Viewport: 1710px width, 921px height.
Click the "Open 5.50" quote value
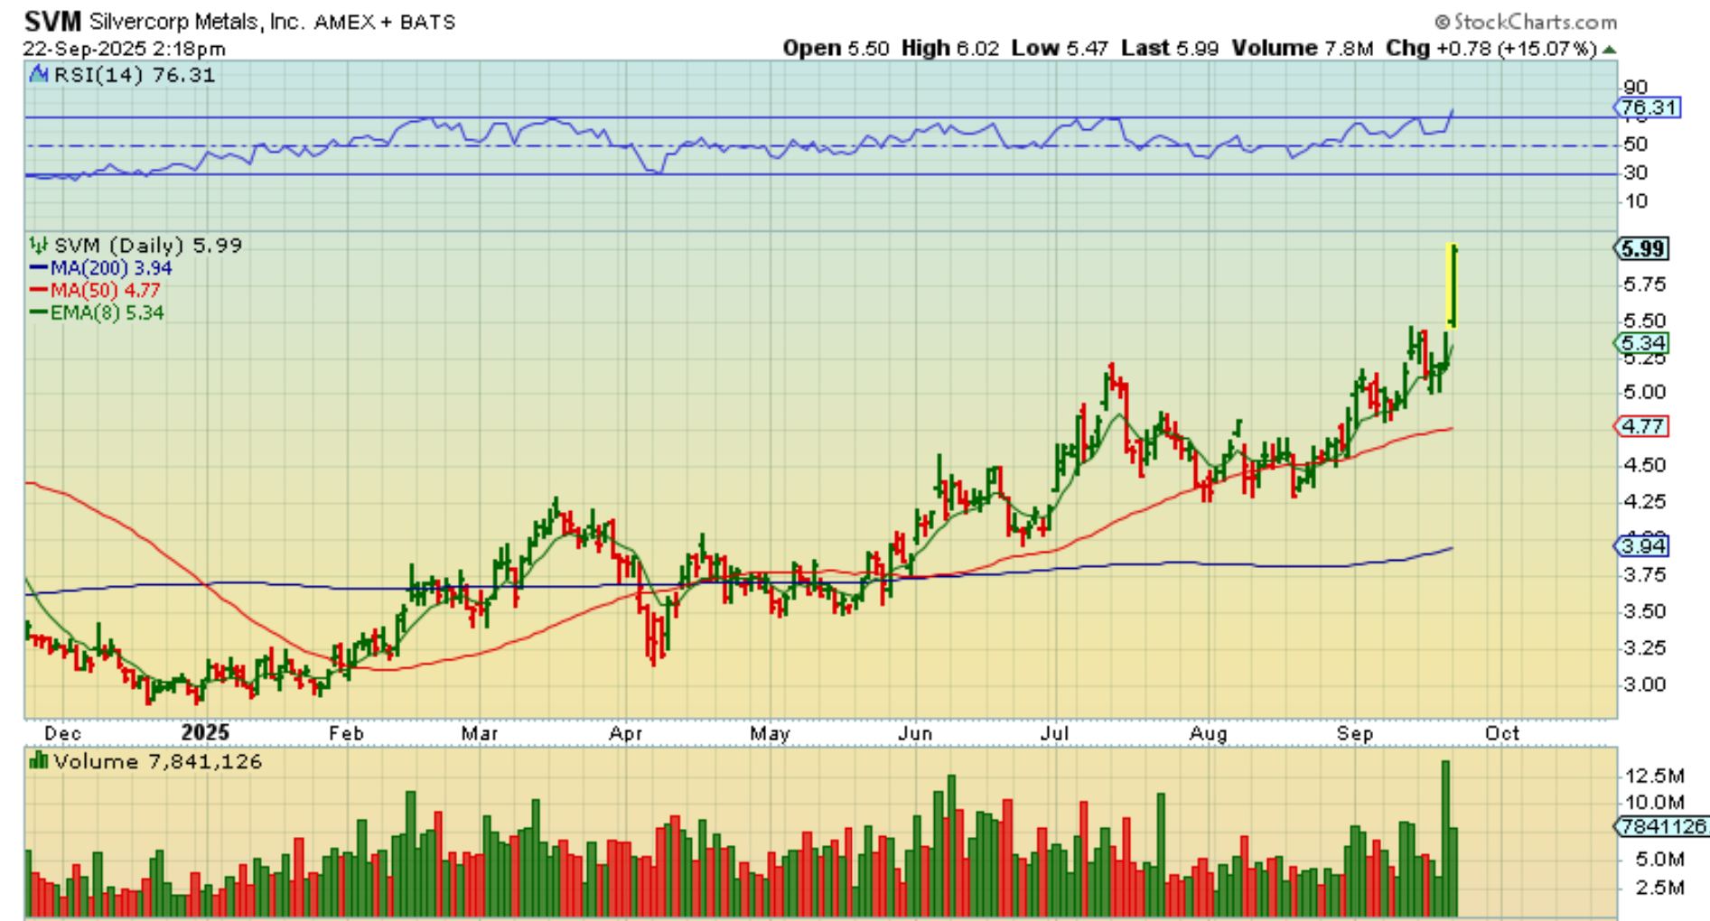(836, 49)
